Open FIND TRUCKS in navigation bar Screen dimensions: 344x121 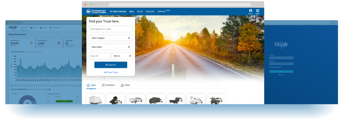click(118, 12)
